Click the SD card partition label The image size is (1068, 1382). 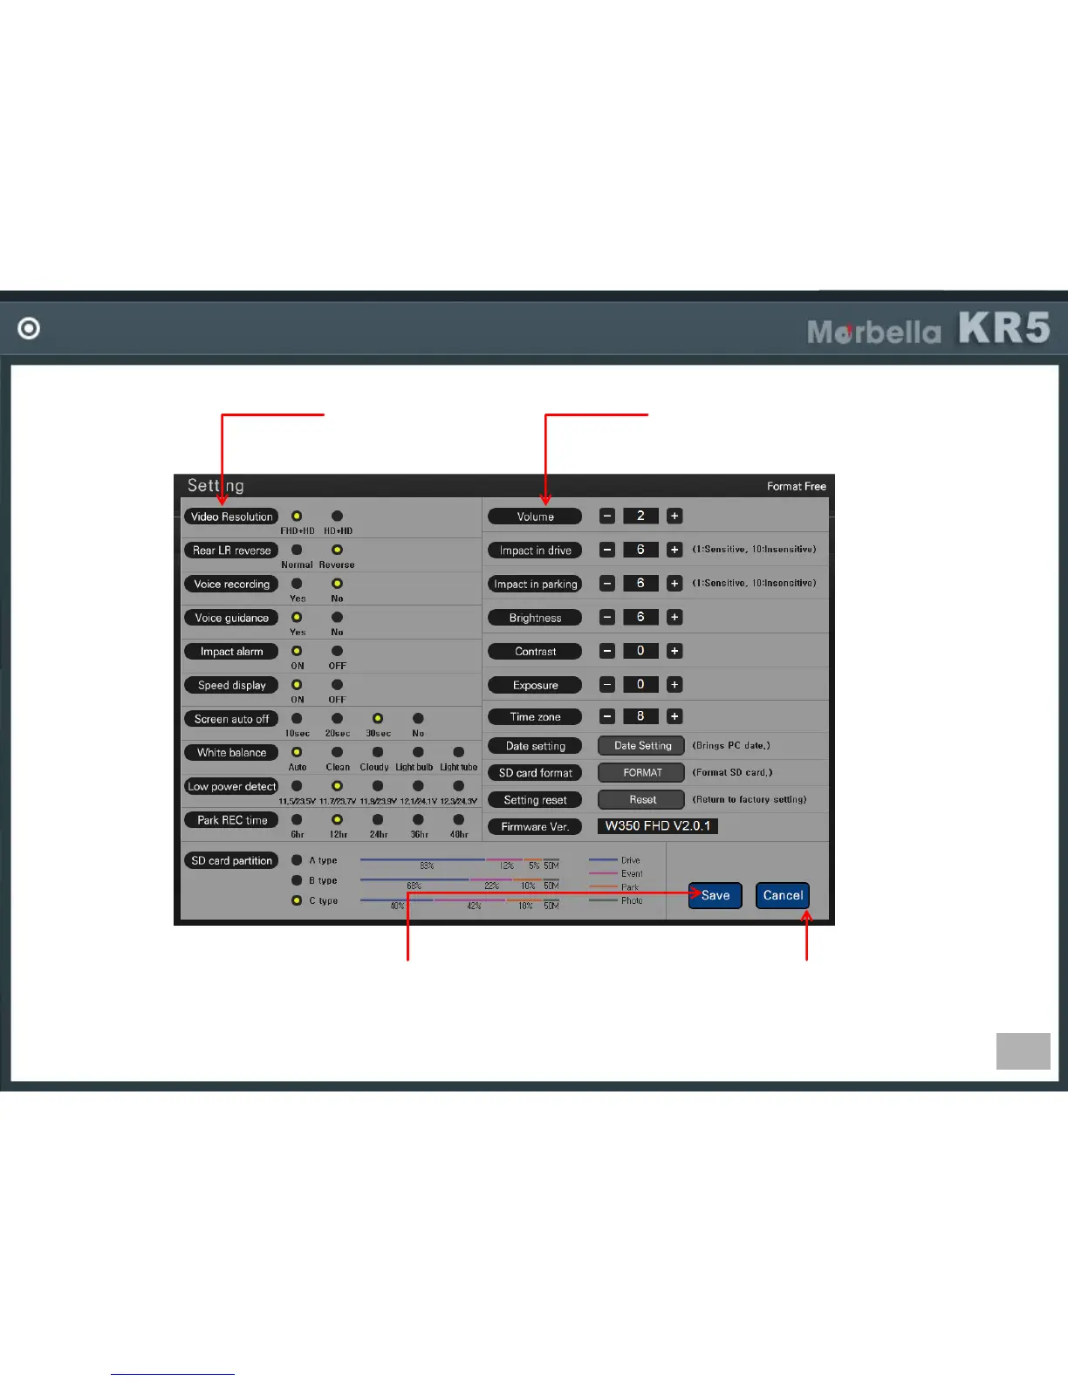[x=231, y=860]
